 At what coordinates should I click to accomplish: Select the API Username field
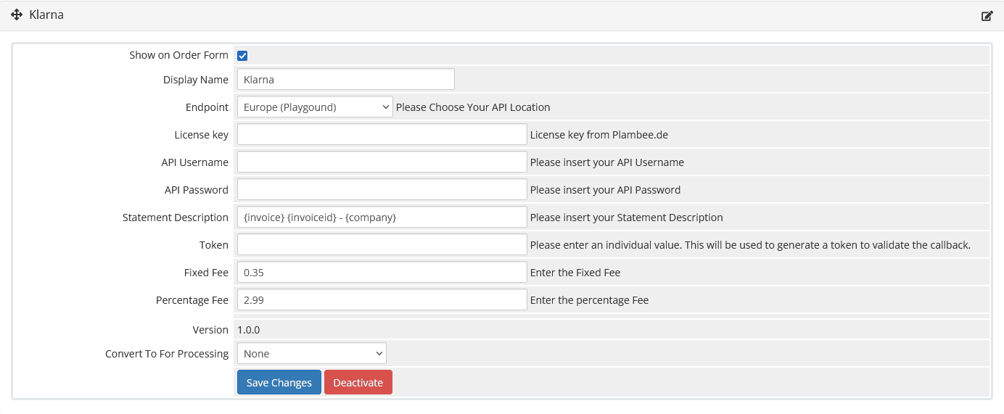(382, 162)
